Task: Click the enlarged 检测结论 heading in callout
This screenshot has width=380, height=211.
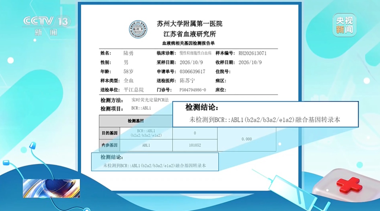Action: point(202,107)
